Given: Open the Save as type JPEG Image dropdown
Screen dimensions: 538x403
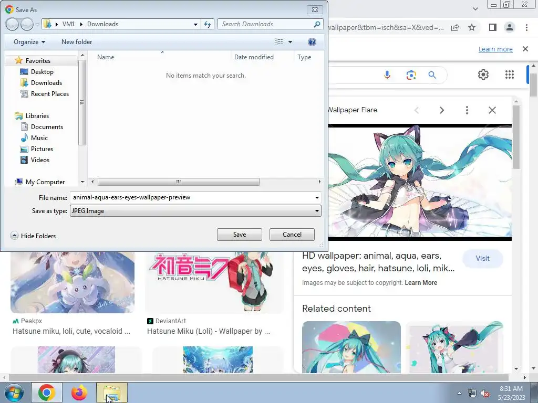Looking at the screenshot, I should click(195, 211).
